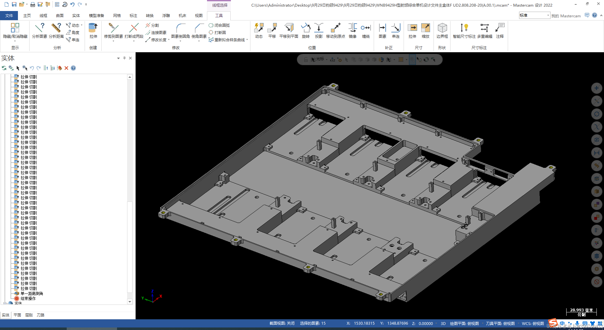Select the 结束操作 tree item
Screen dimensions: 604x330
click(25, 299)
